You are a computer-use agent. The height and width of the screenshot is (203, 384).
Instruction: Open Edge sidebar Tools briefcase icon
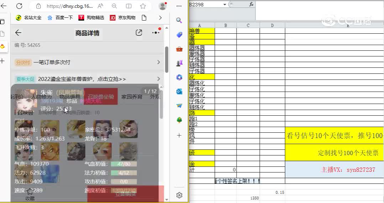pyautogui.click(x=179, y=49)
